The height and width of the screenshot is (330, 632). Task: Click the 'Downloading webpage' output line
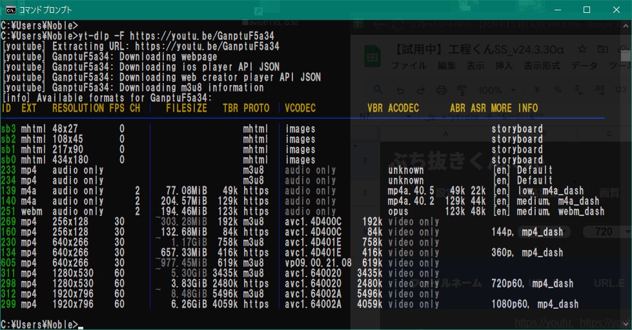click(x=110, y=57)
